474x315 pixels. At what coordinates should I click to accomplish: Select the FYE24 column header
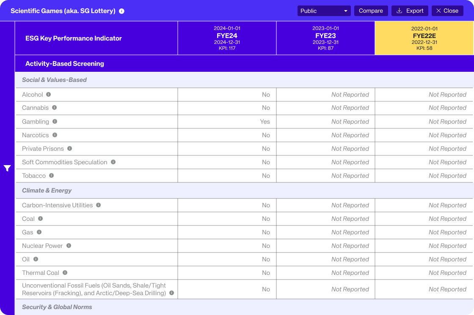tap(227, 38)
